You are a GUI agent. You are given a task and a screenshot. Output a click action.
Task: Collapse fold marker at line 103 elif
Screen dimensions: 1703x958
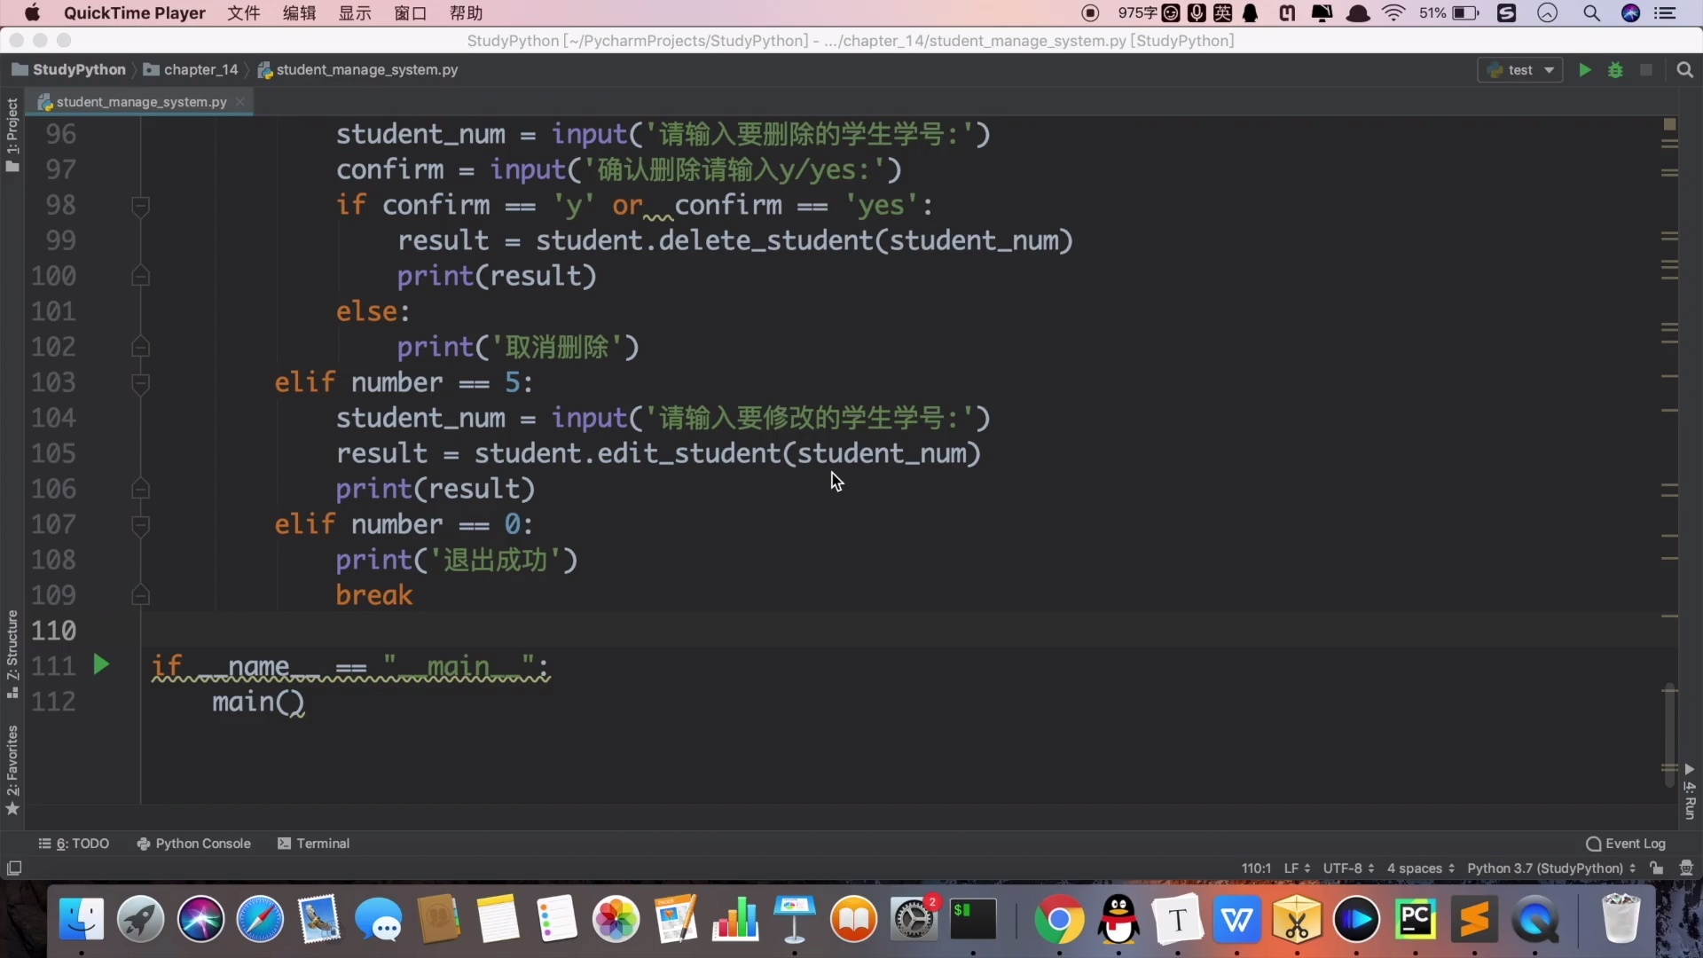coord(140,383)
